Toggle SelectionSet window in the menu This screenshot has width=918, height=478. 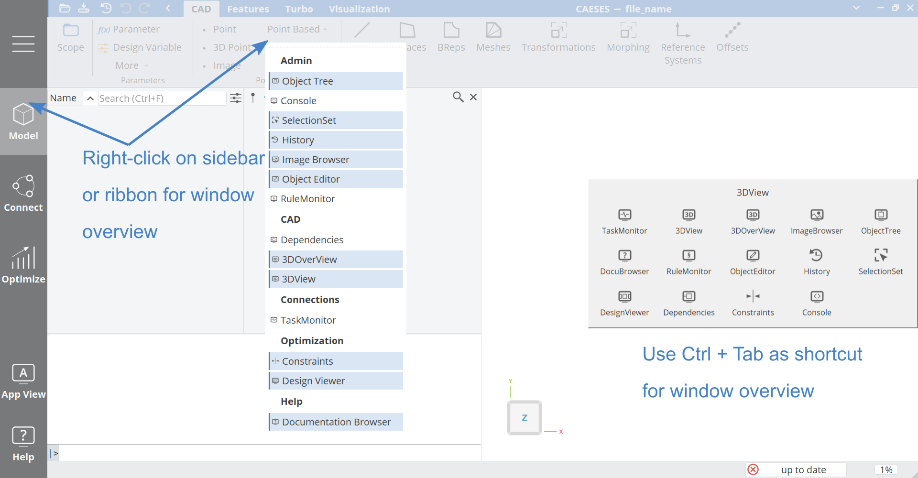click(336, 120)
